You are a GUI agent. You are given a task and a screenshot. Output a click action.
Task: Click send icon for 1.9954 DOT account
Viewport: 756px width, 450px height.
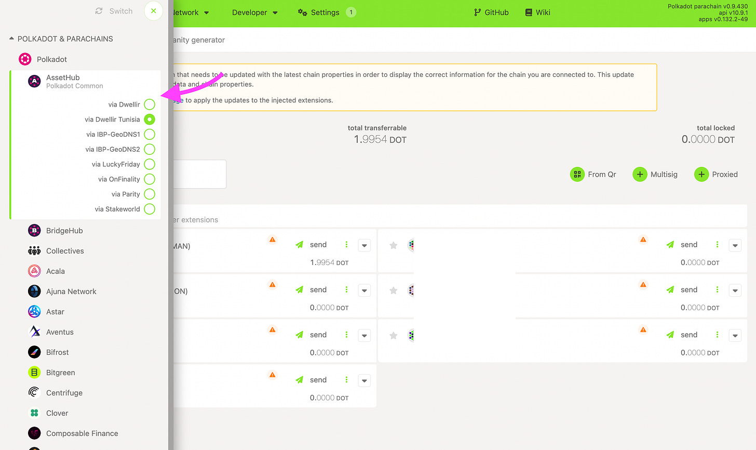pos(300,245)
